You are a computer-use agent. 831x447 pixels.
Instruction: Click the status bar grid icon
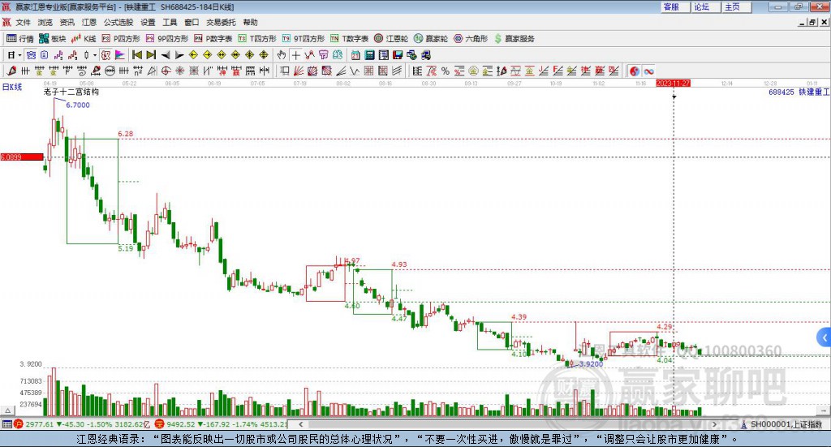tap(6, 424)
